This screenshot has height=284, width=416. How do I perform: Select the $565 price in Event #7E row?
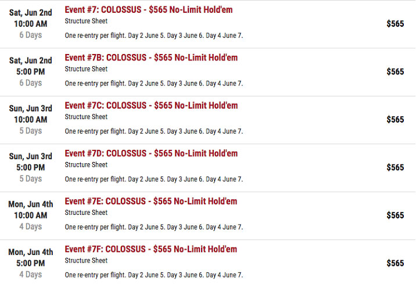coord(395,215)
